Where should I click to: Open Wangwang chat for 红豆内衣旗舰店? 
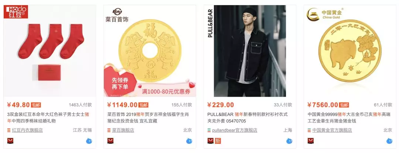pyautogui.click(x=89, y=141)
